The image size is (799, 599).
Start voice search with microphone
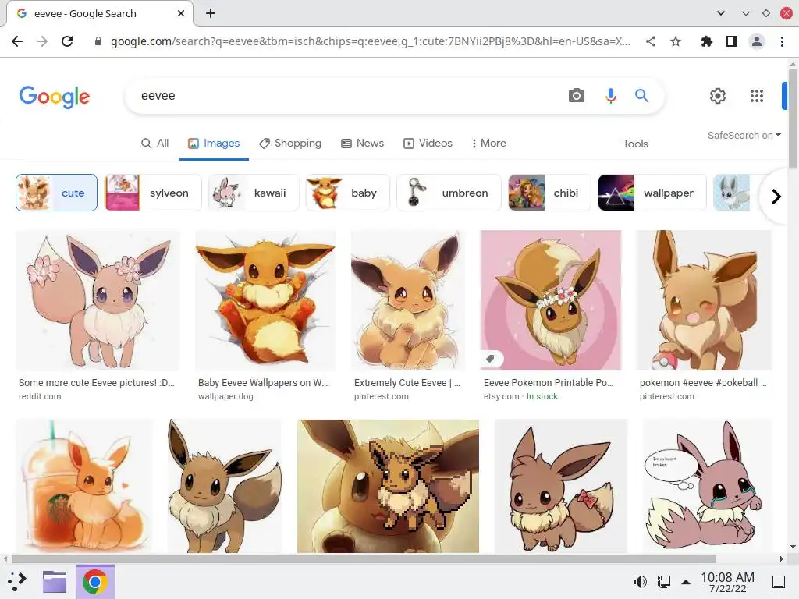(610, 95)
